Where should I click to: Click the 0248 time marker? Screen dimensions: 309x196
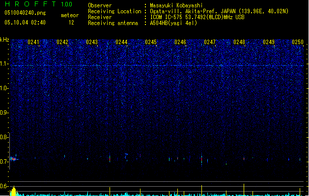[239, 42]
